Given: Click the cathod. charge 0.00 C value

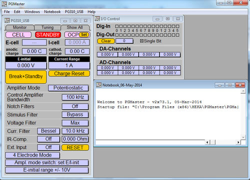Looking at the screenshot, I should pyautogui.click(x=77, y=51).
